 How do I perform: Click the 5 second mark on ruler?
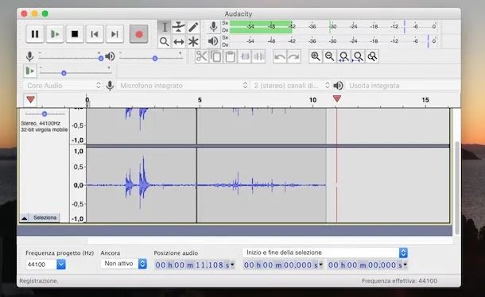tap(200, 100)
